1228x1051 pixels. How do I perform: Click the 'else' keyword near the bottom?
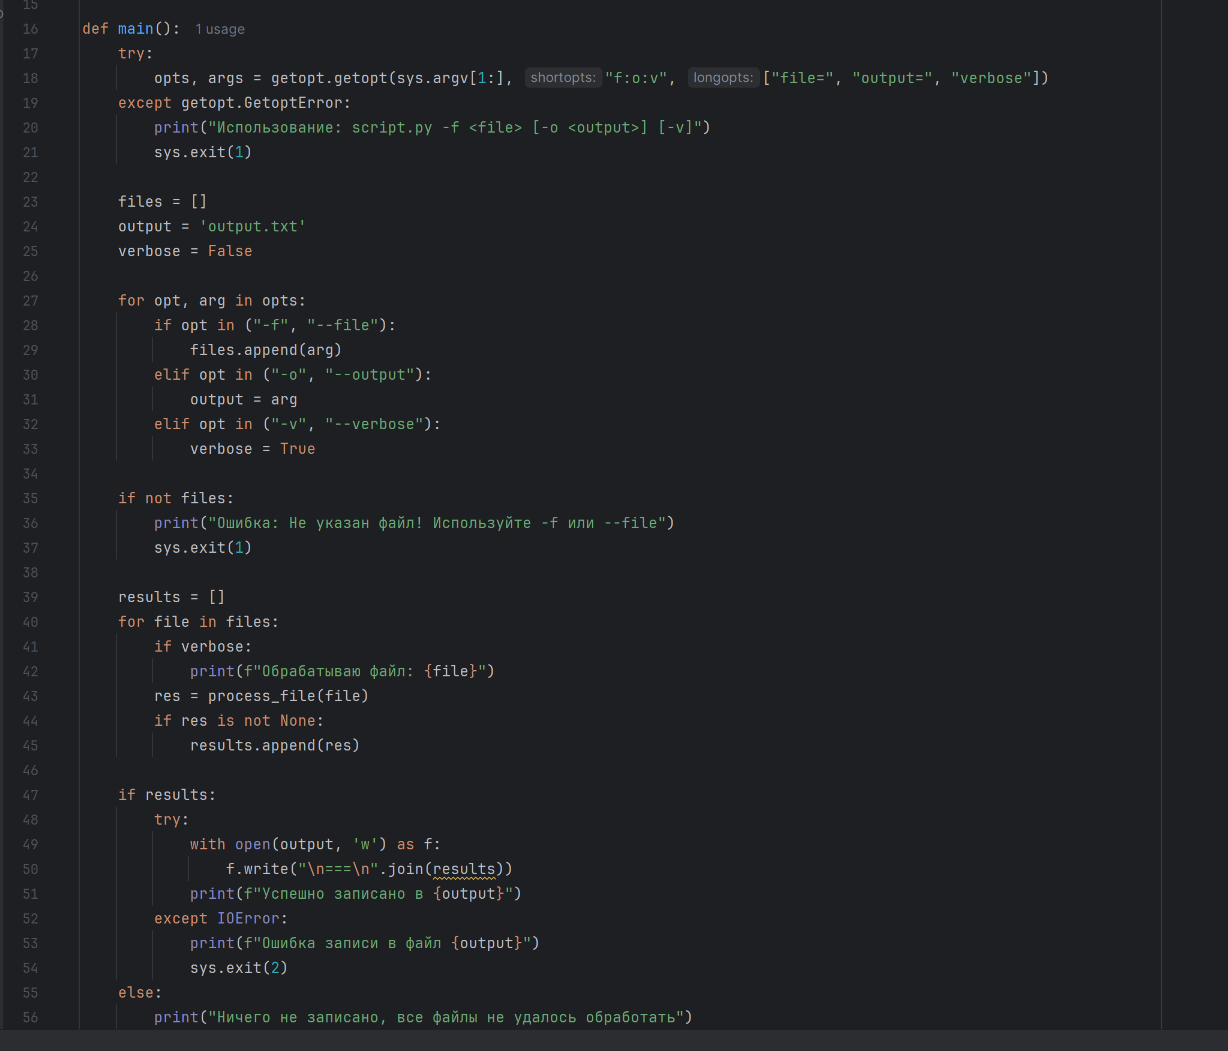click(x=135, y=993)
